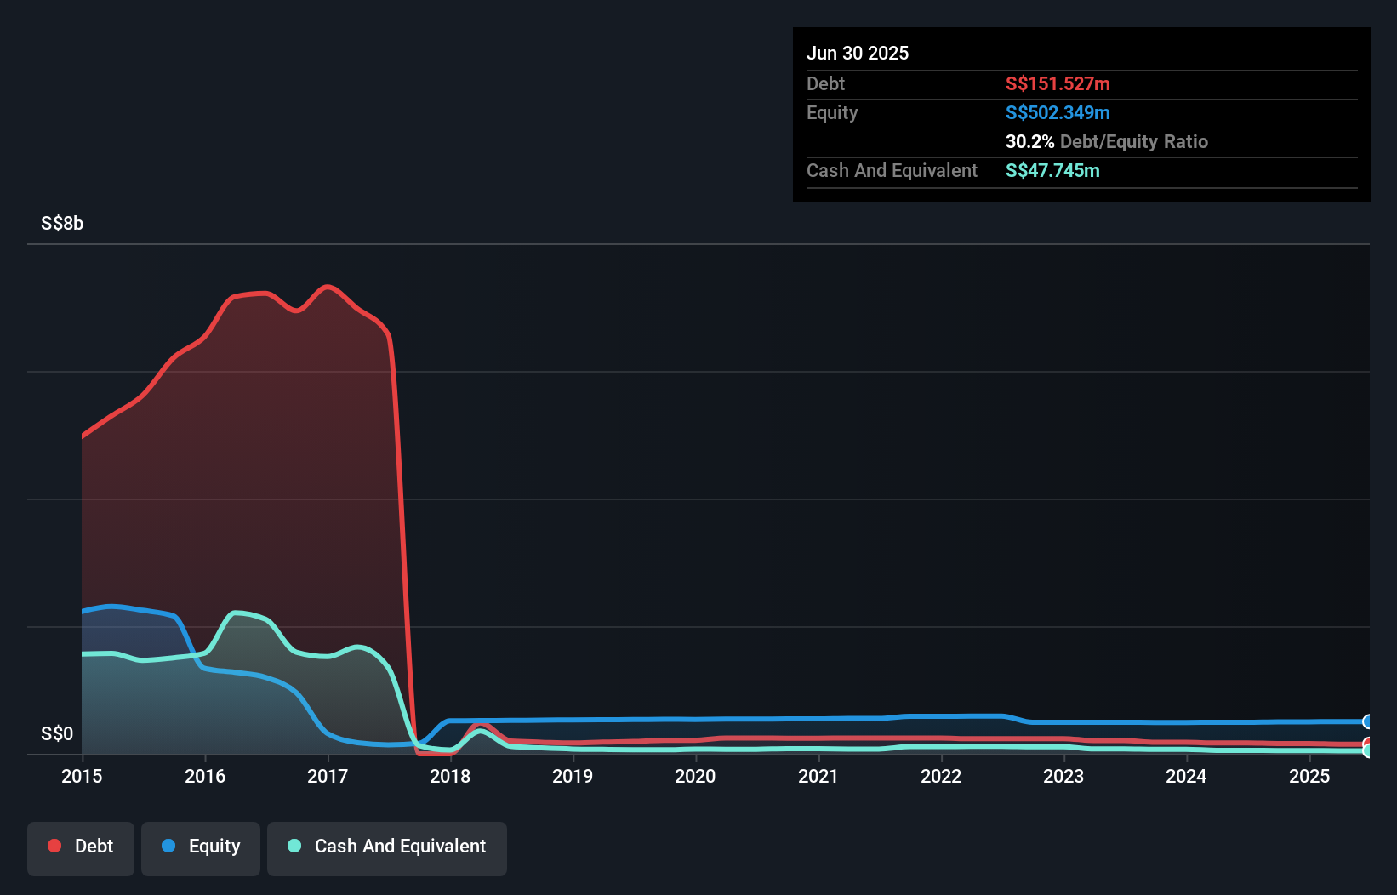
Task: Click the S$8b axis scale label
Action: coord(61,223)
